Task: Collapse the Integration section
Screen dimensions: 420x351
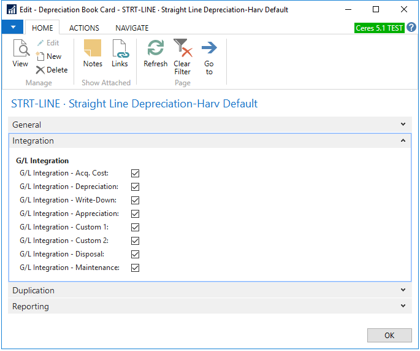Action: (x=403, y=141)
